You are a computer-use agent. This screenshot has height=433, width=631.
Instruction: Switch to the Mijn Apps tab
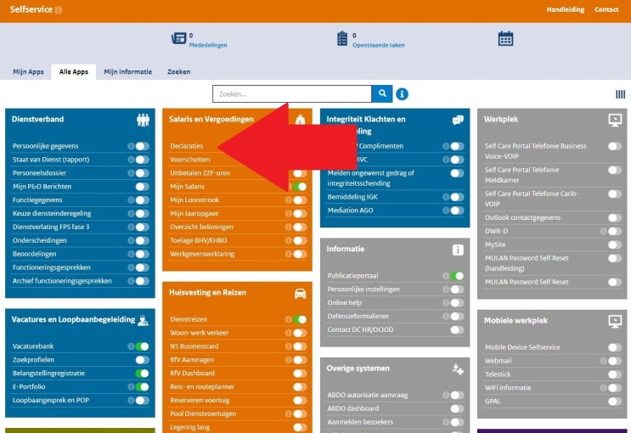(x=28, y=71)
